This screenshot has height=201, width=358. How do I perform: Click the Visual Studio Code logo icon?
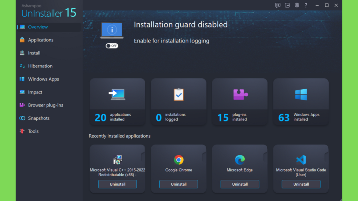[301, 160]
